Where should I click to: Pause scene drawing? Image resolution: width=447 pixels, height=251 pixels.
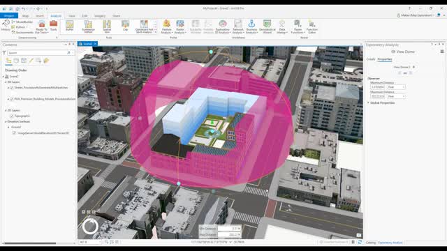pyautogui.click(x=353, y=242)
